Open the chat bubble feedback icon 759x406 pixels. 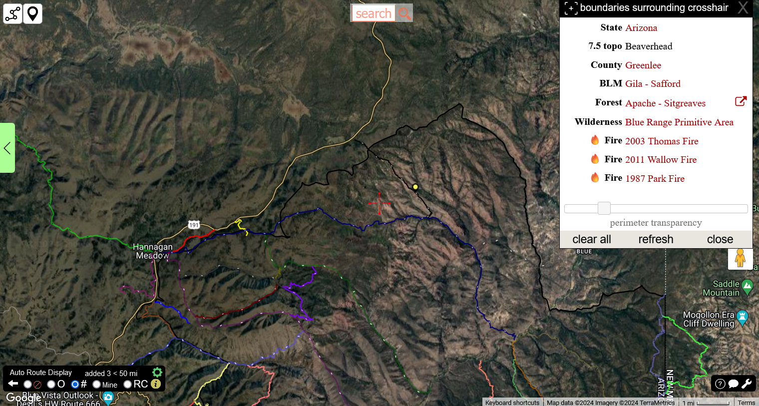point(734,384)
